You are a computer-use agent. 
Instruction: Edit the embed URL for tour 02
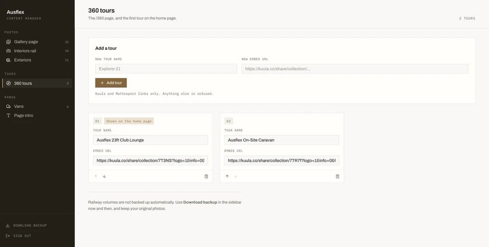coord(282,160)
